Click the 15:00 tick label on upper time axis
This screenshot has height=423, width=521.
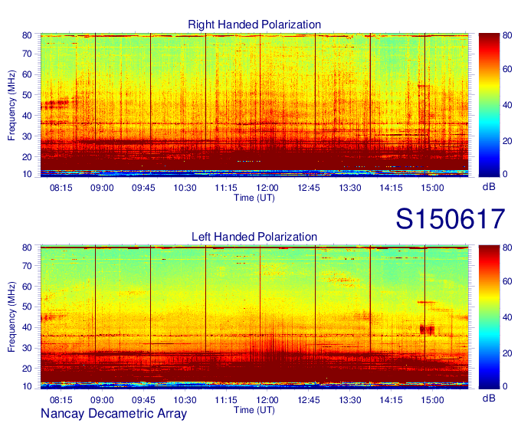tap(432, 188)
